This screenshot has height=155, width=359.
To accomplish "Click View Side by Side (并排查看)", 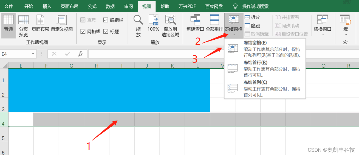I will (x=287, y=17).
